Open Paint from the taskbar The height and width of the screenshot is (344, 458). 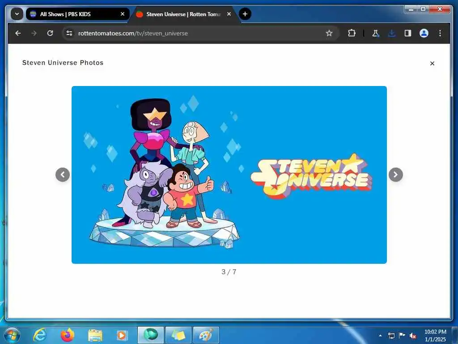[x=206, y=335]
